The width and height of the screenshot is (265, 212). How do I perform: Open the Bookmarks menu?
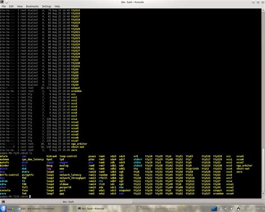click(32, 6)
